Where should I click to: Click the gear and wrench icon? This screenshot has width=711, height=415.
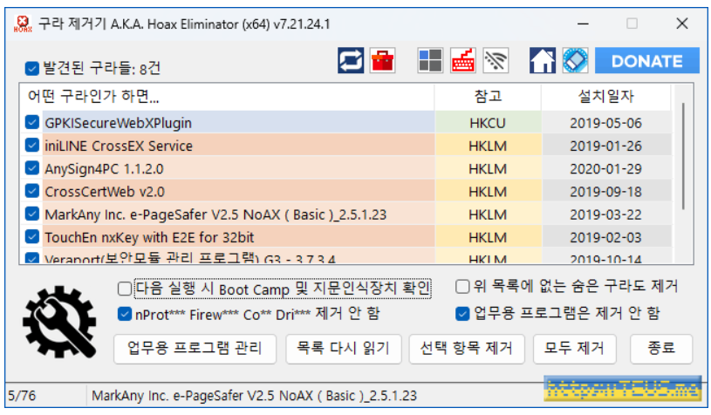click(x=60, y=322)
